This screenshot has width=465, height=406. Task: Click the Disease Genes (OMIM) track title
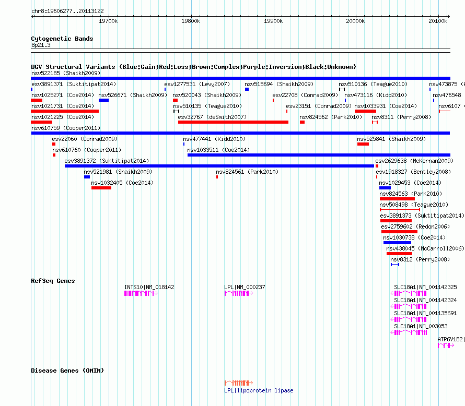67,371
